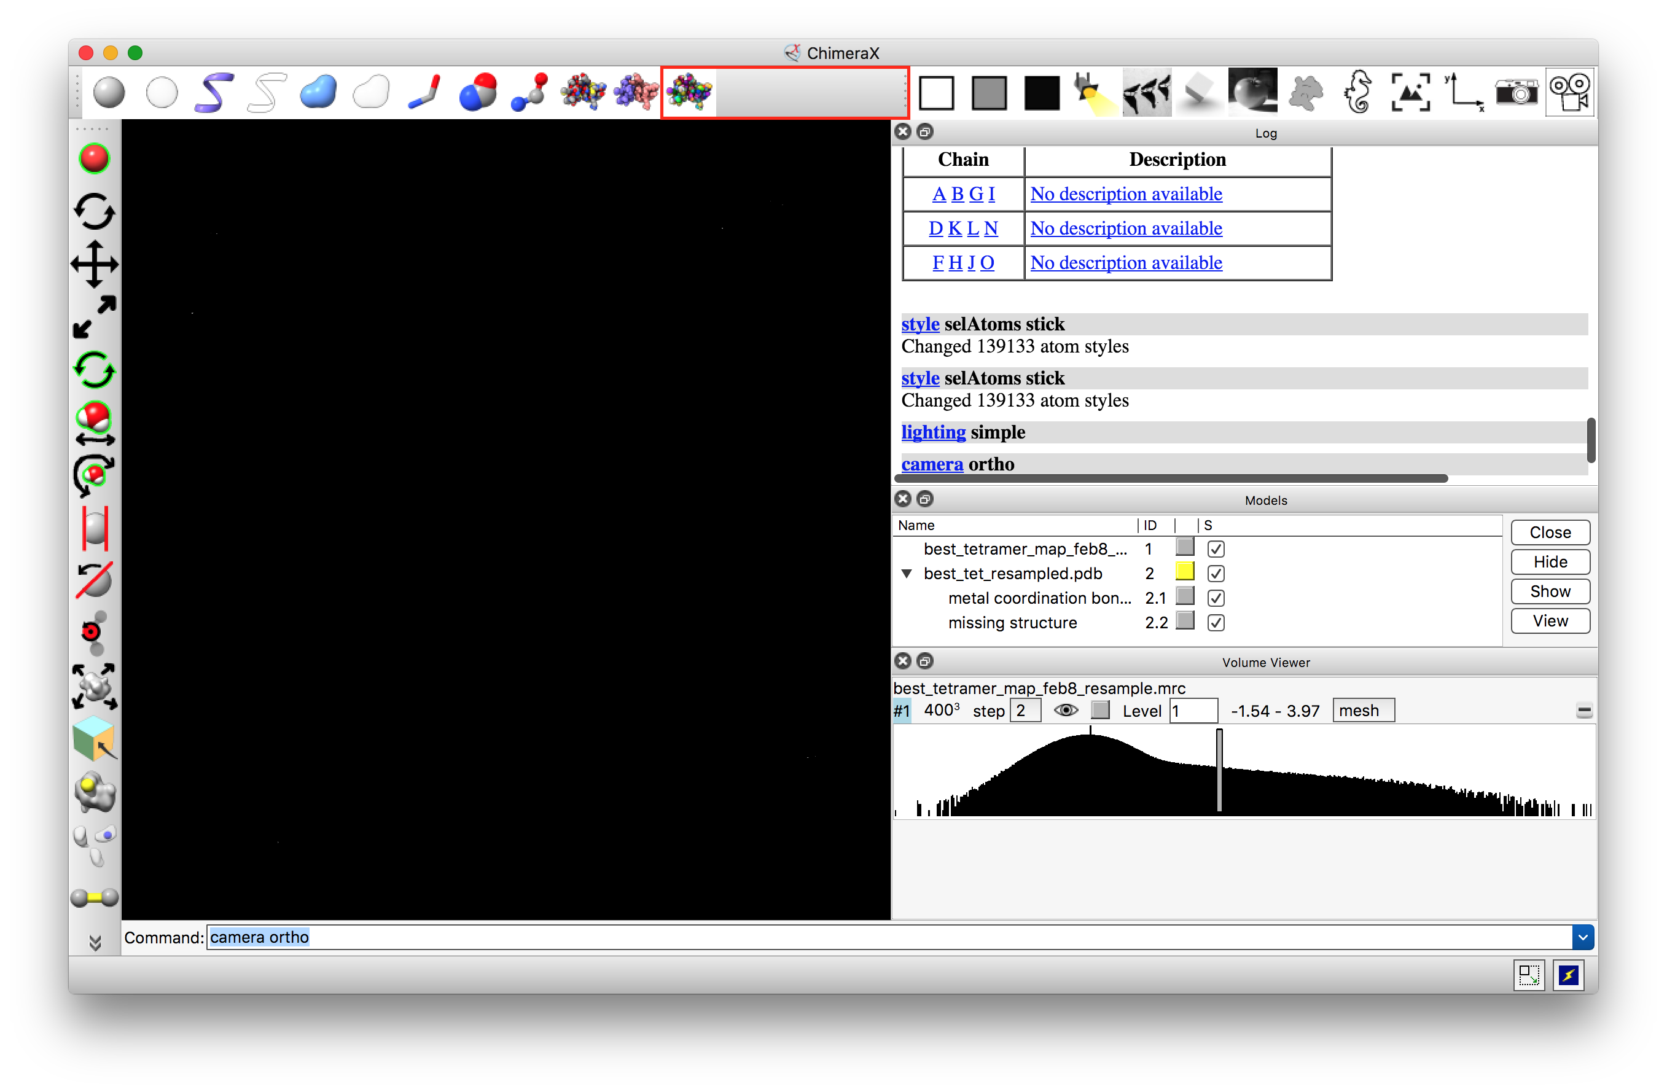Viewport: 1667px width, 1092px height.
Task: Click the yellow color swatch for model 2
Action: point(1184,572)
